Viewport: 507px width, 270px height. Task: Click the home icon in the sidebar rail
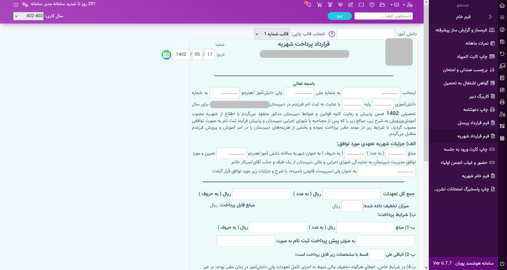502,5
